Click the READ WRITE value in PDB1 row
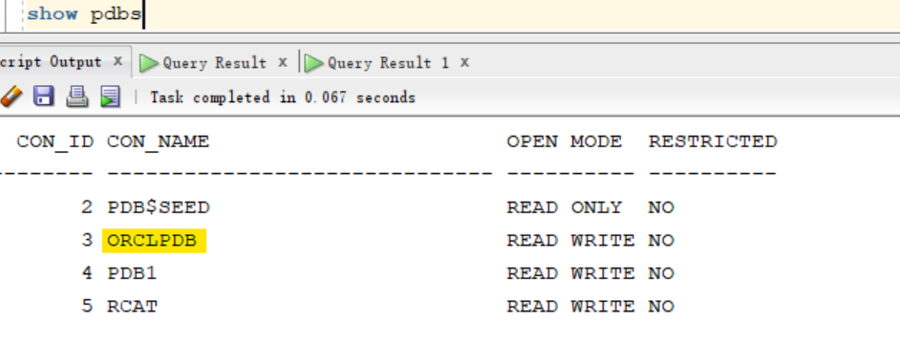The height and width of the screenshot is (344, 900). click(570, 272)
